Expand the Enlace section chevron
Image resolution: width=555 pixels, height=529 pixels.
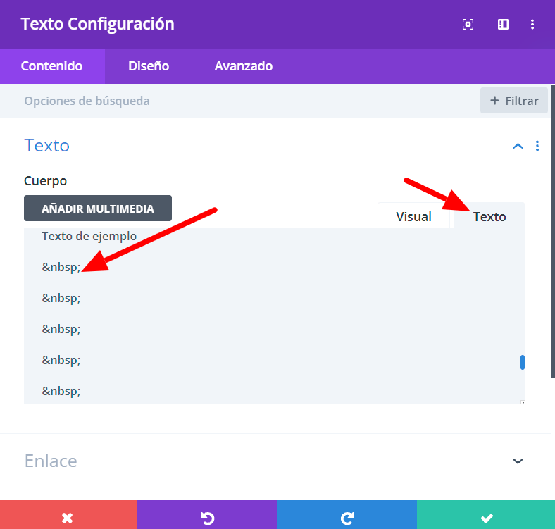click(x=518, y=461)
